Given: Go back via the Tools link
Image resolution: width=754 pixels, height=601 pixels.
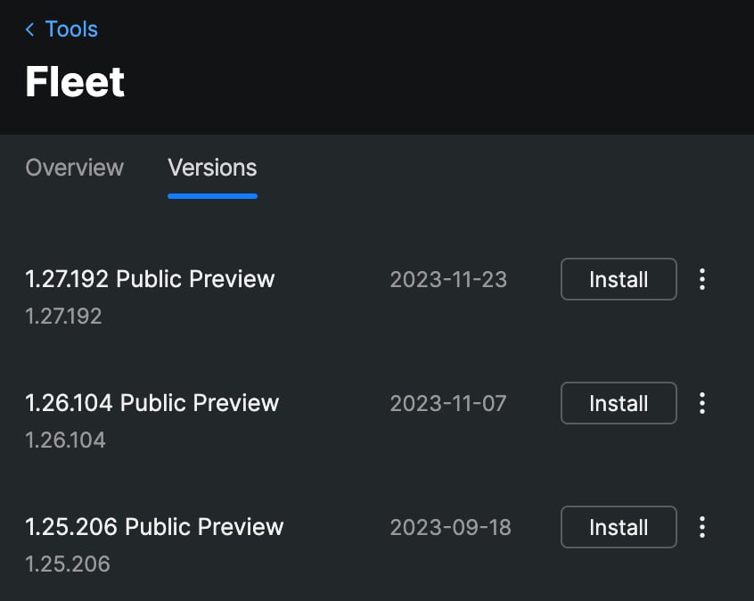Looking at the screenshot, I should (x=71, y=29).
